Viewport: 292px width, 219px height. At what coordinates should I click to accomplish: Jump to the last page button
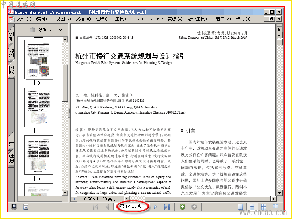point(167,207)
